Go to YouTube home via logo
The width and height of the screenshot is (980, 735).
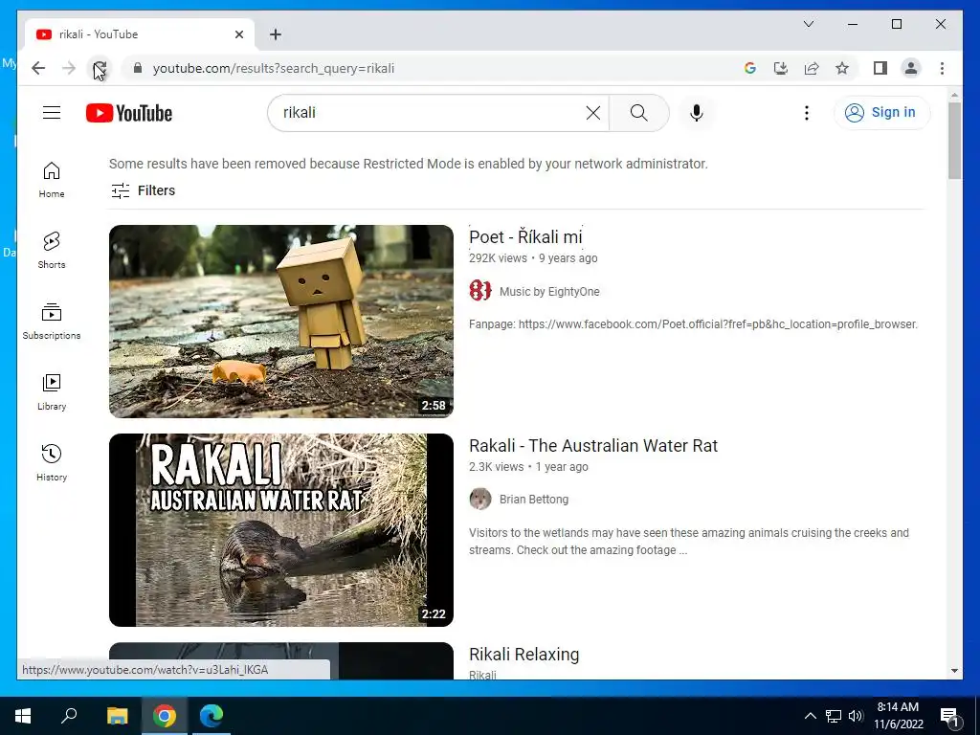(x=129, y=113)
